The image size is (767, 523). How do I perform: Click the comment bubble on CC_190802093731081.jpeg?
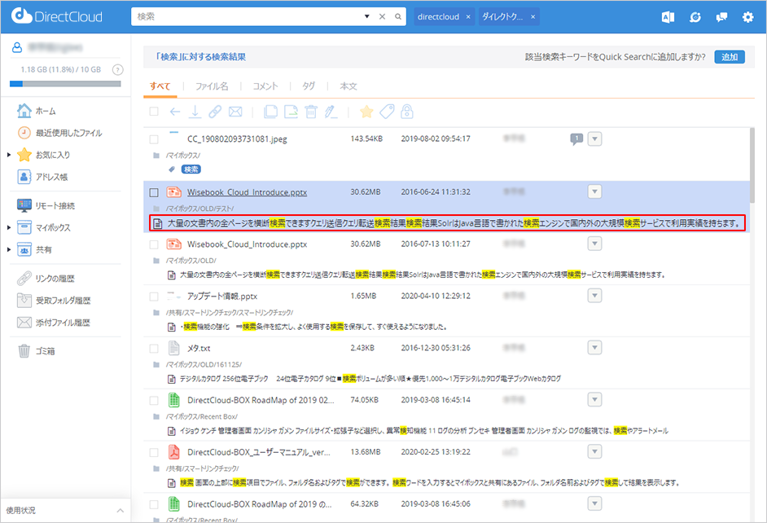pyautogui.click(x=576, y=139)
